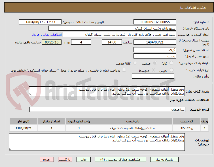
Task: Click the ساعت باقی مانده label
Action: [x=28, y=42]
